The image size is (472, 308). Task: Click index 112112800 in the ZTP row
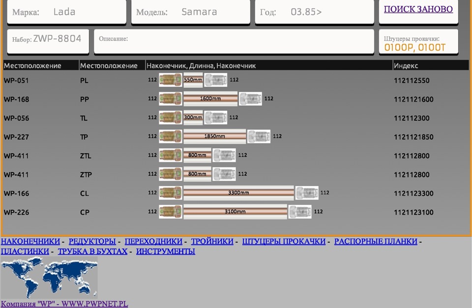pos(412,174)
